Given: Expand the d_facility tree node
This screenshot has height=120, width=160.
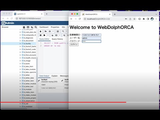Looking at the screenshot, I should coord(20,44).
